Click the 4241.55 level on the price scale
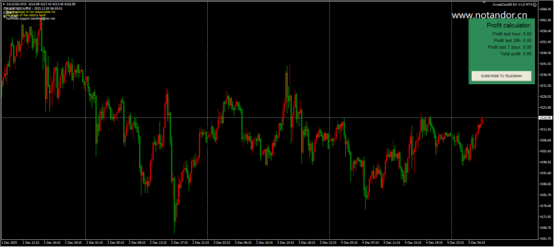 point(545,64)
